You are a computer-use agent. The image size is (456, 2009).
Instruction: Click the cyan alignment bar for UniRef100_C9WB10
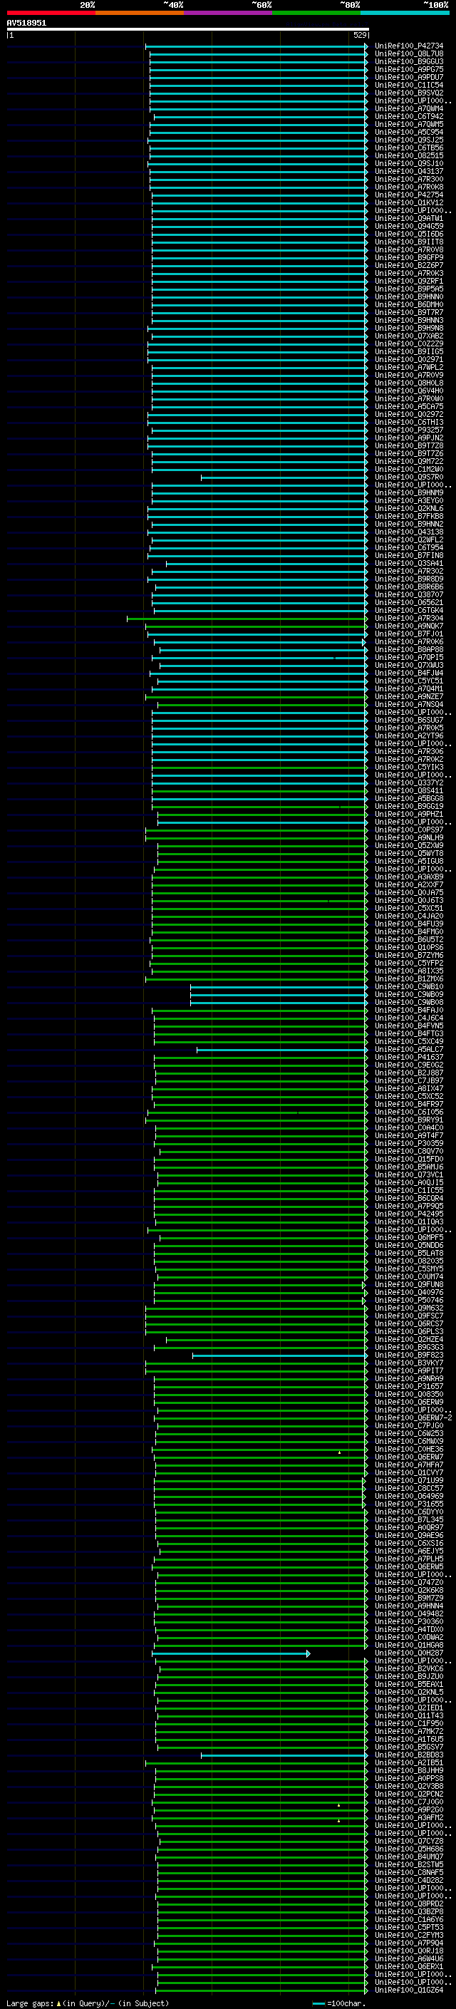pyautogui.click(x=279, y=986)
